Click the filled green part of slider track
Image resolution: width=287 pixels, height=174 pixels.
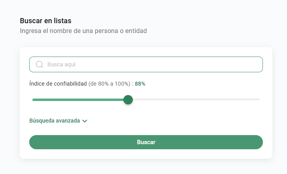(x=79, y=100)
